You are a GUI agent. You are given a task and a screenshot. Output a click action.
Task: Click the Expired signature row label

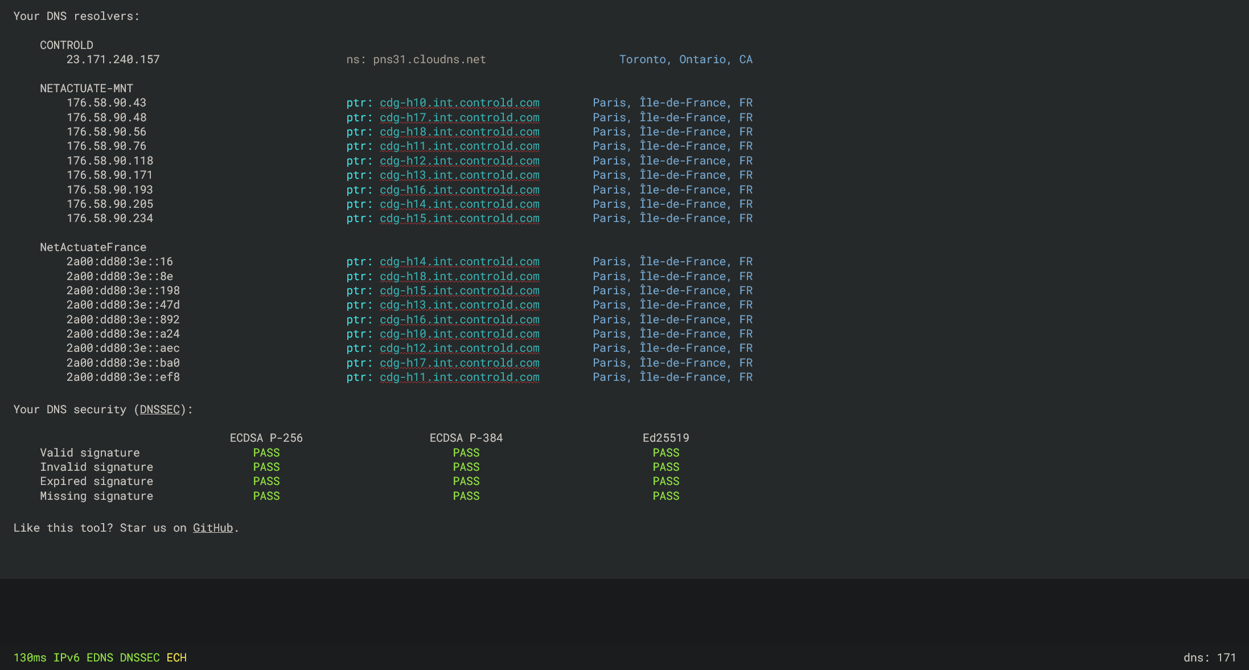(97, 481)
